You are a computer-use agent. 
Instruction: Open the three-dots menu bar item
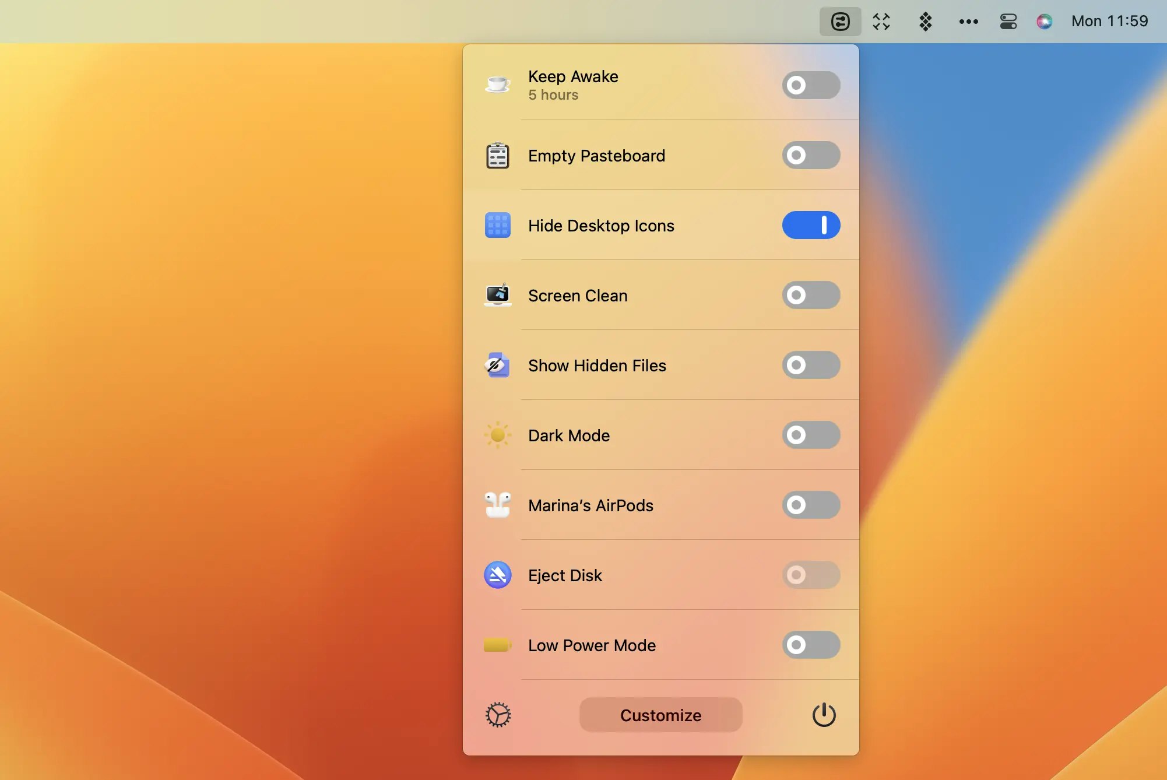point(968,22)
